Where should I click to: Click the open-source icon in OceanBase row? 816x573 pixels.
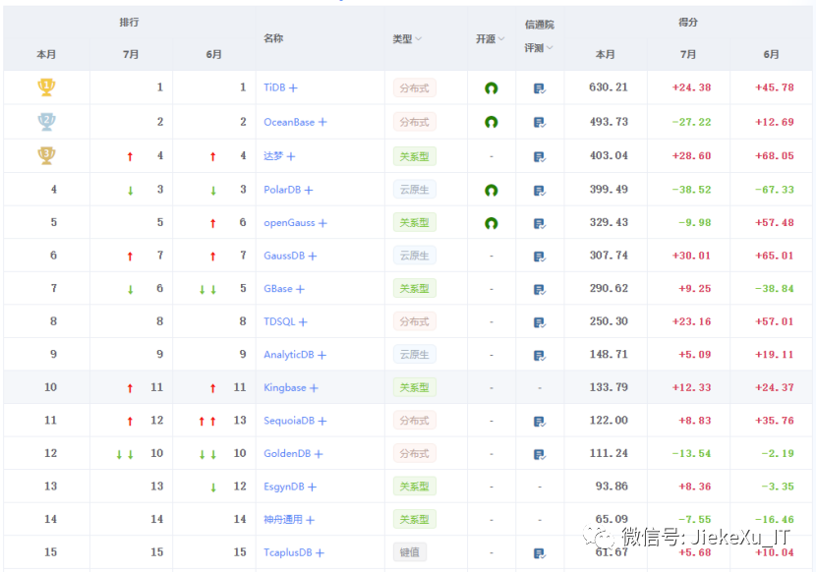coord(492,122)
